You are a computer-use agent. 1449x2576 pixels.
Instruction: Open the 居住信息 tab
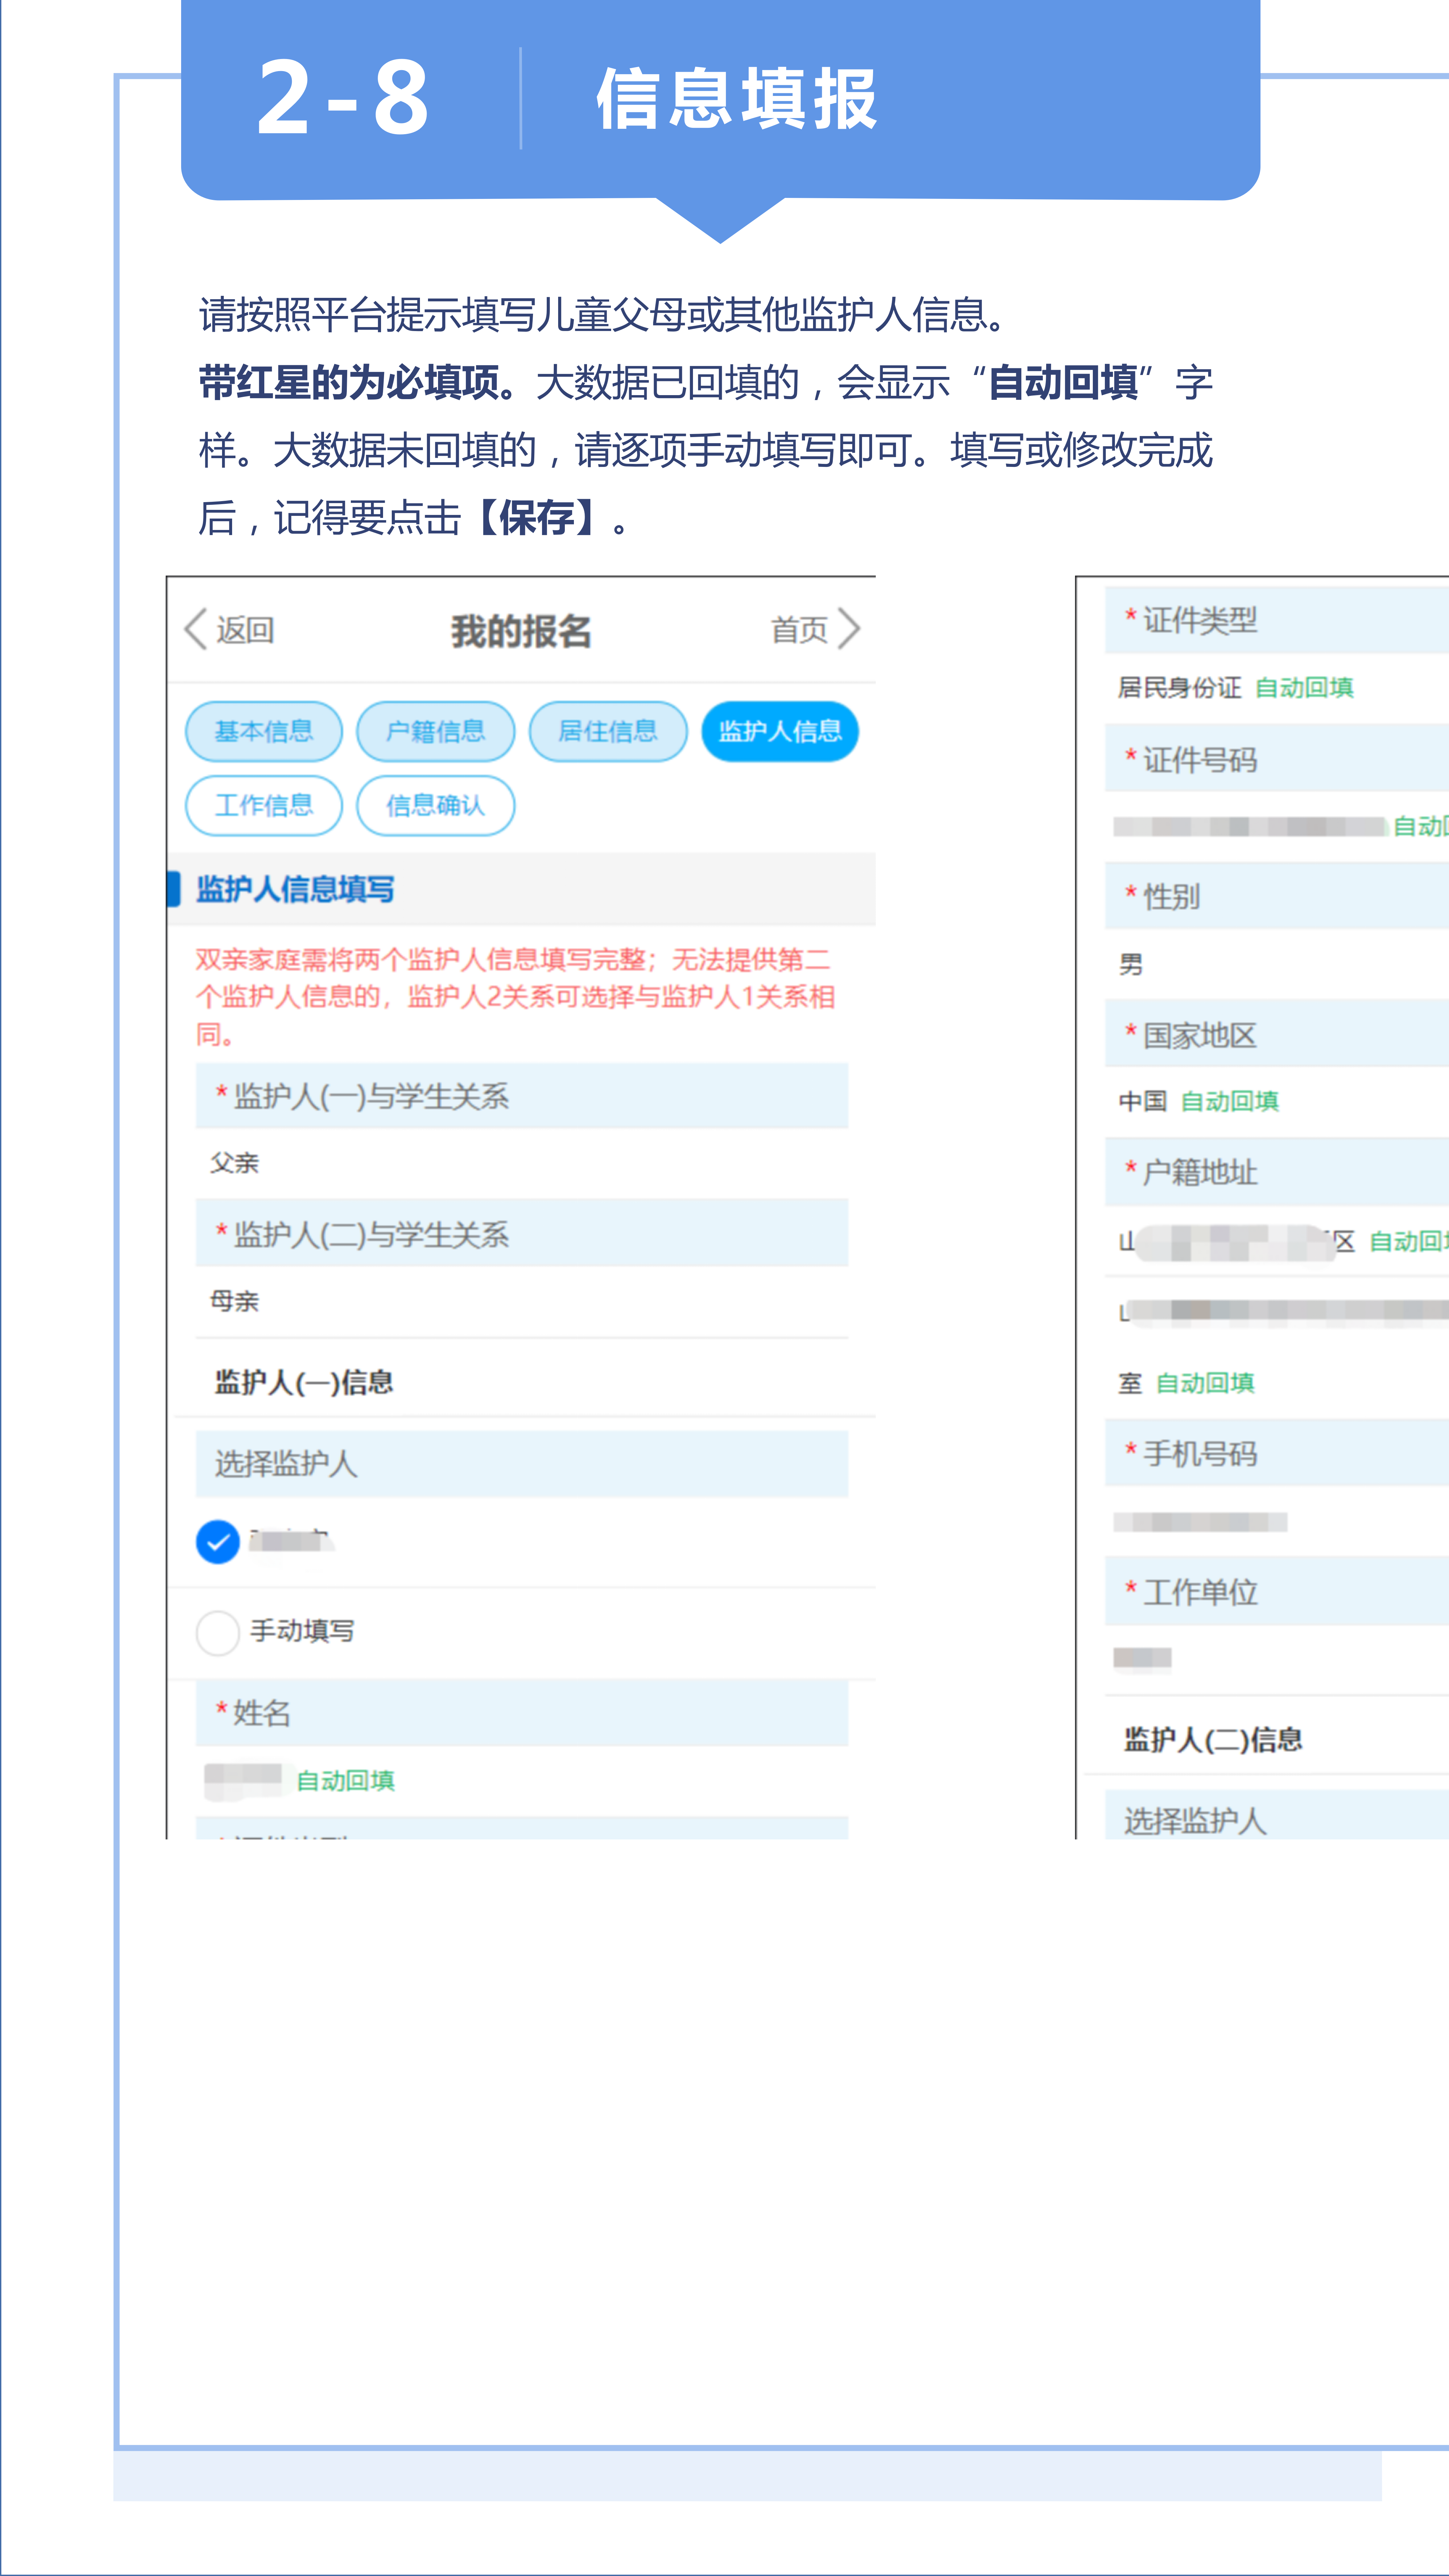click(x=608, y=731)
